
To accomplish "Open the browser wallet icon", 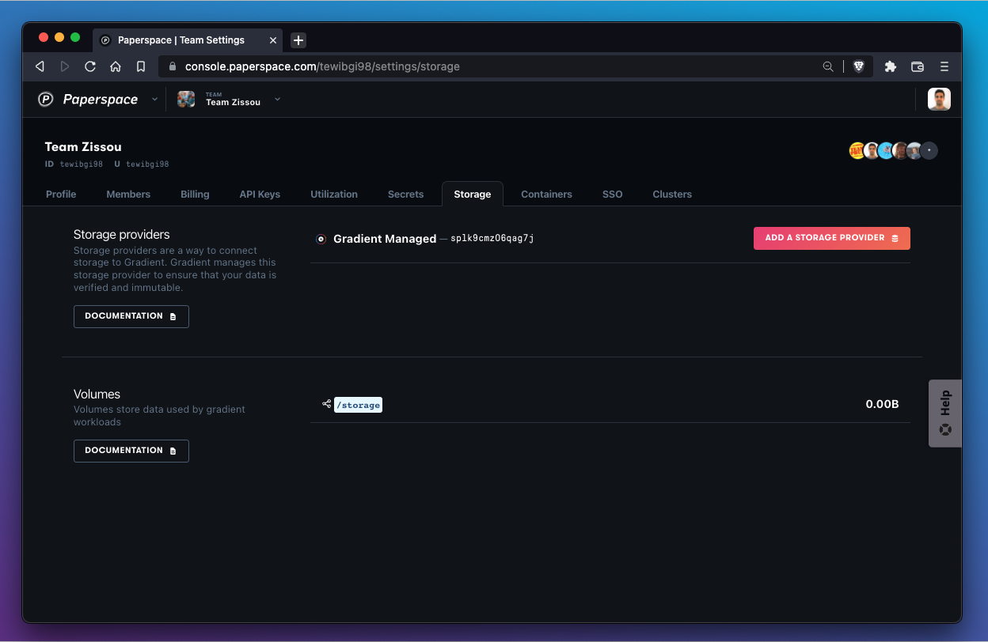I will 918,66.
